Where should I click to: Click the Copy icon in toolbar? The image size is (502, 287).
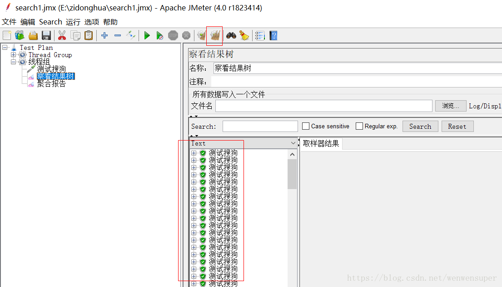click(x=75, y=35)
